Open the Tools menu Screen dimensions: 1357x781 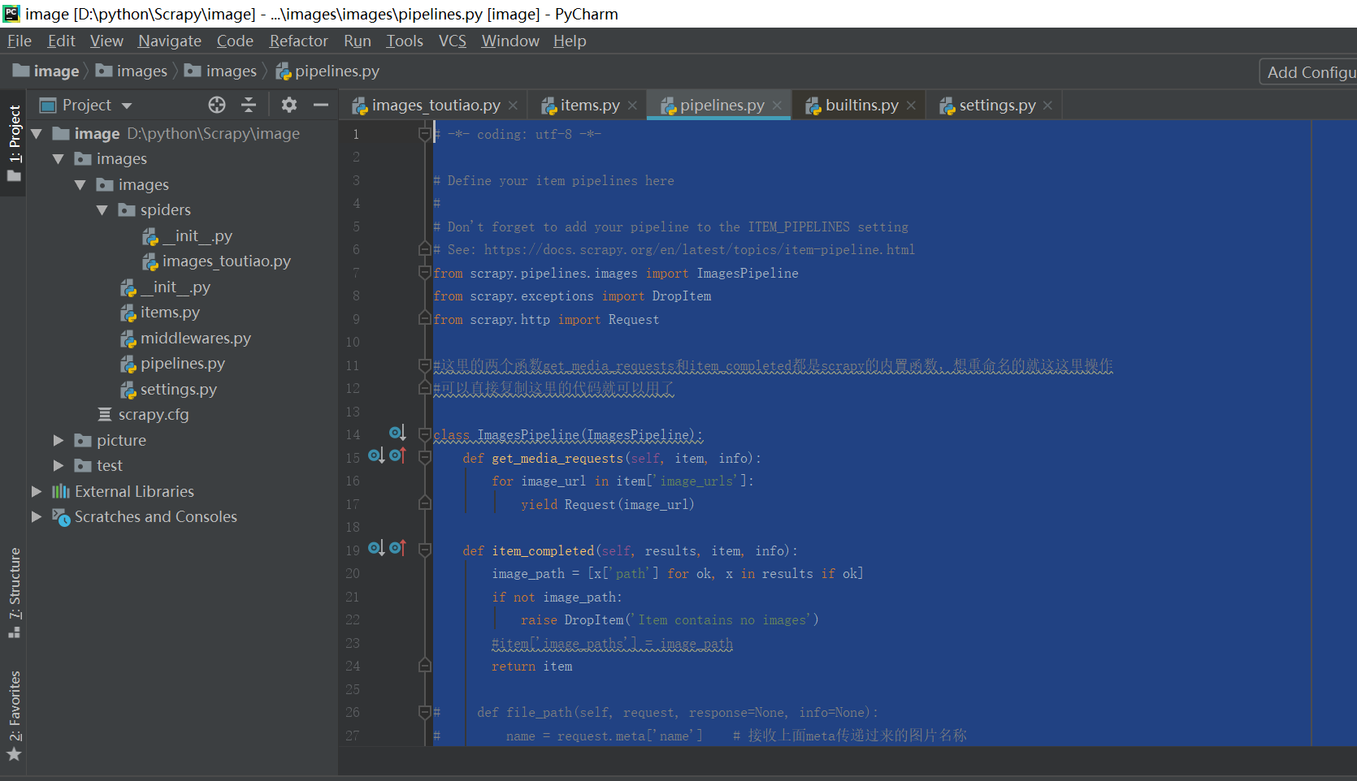point(405,41)
